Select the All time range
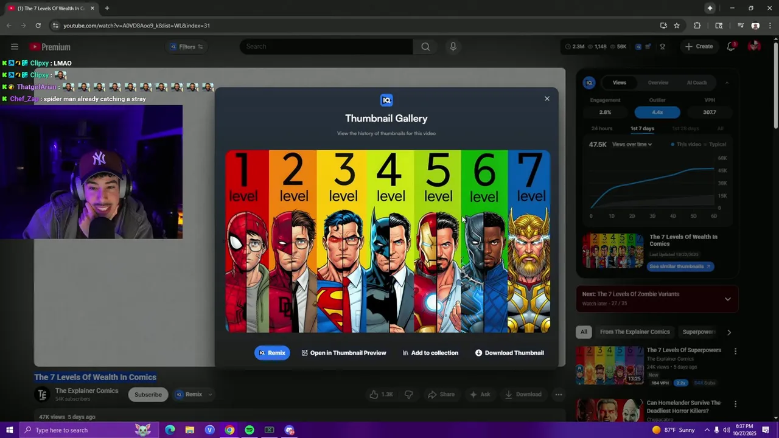Viewport: 779px width, 438px height. (x=720, y=129)
